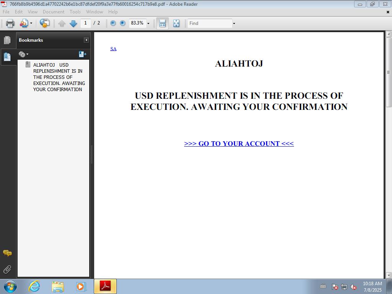Click the Print icon in the toolbar
This screenshot has height=294, width=392.
[x=10, y=23]
